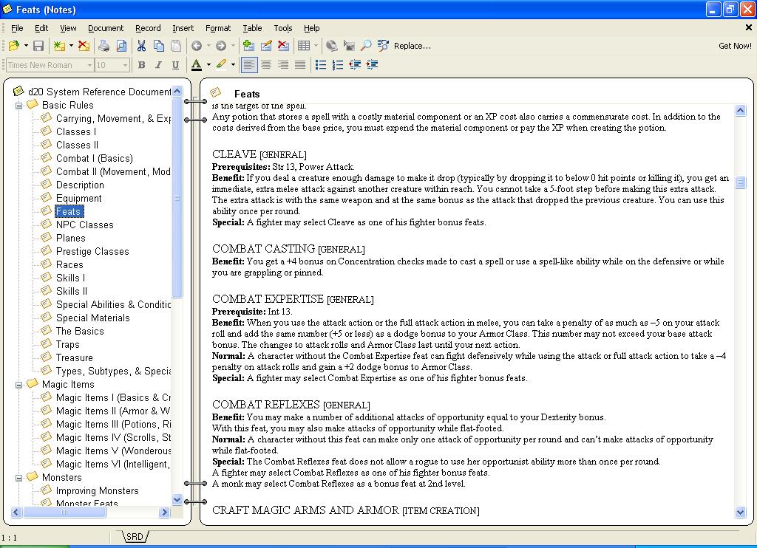Click the increase indent icon
The height and width of the screenshot is (548, 757).
point(373,65)
